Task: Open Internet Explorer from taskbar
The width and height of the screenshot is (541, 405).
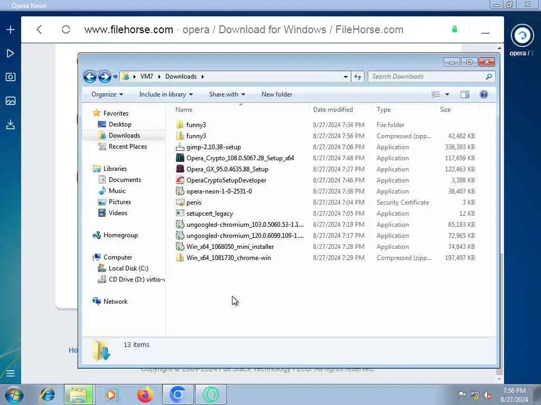Action: [x=47, y=394]
